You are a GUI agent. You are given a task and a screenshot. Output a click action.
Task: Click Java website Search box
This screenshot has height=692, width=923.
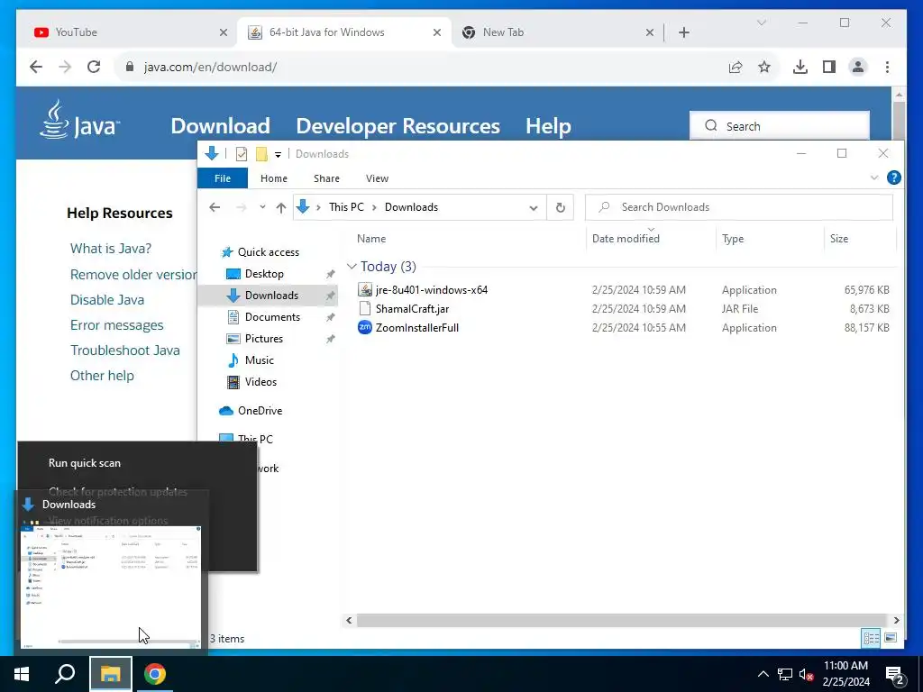click(x=780, y=126)
